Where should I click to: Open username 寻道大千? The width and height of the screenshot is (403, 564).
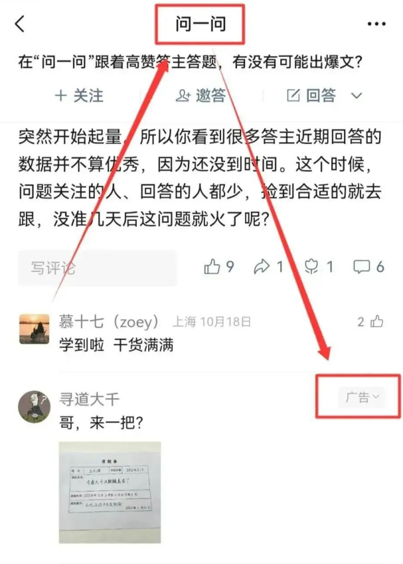(x=89, y=399)
